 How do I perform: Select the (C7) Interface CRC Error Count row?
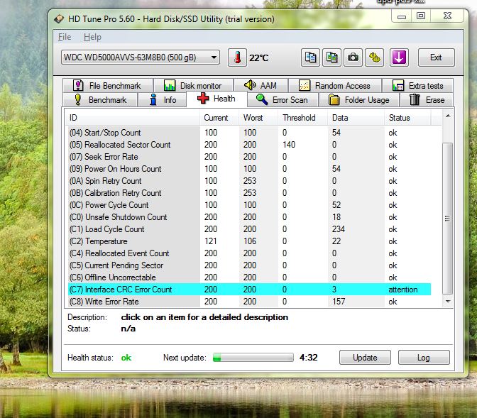pos(249,290)
